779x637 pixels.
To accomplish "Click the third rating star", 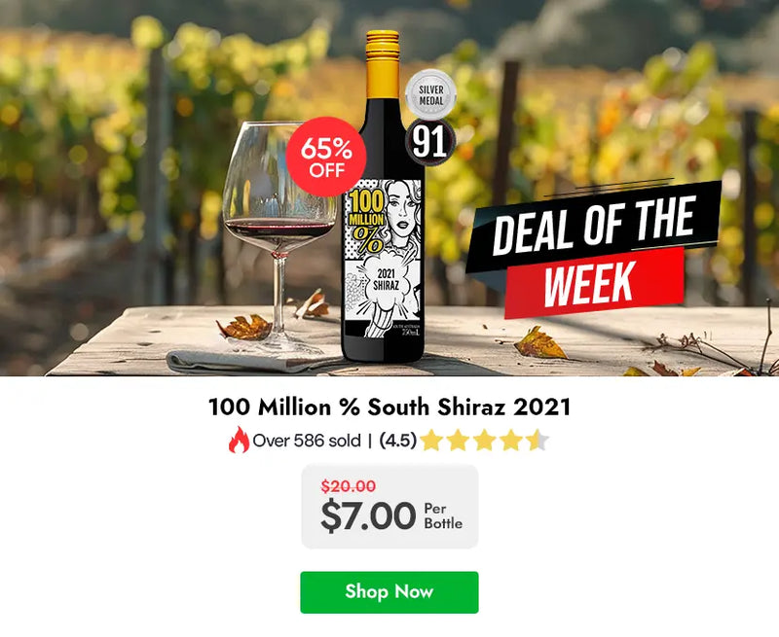I will click(x=484, y=441).
